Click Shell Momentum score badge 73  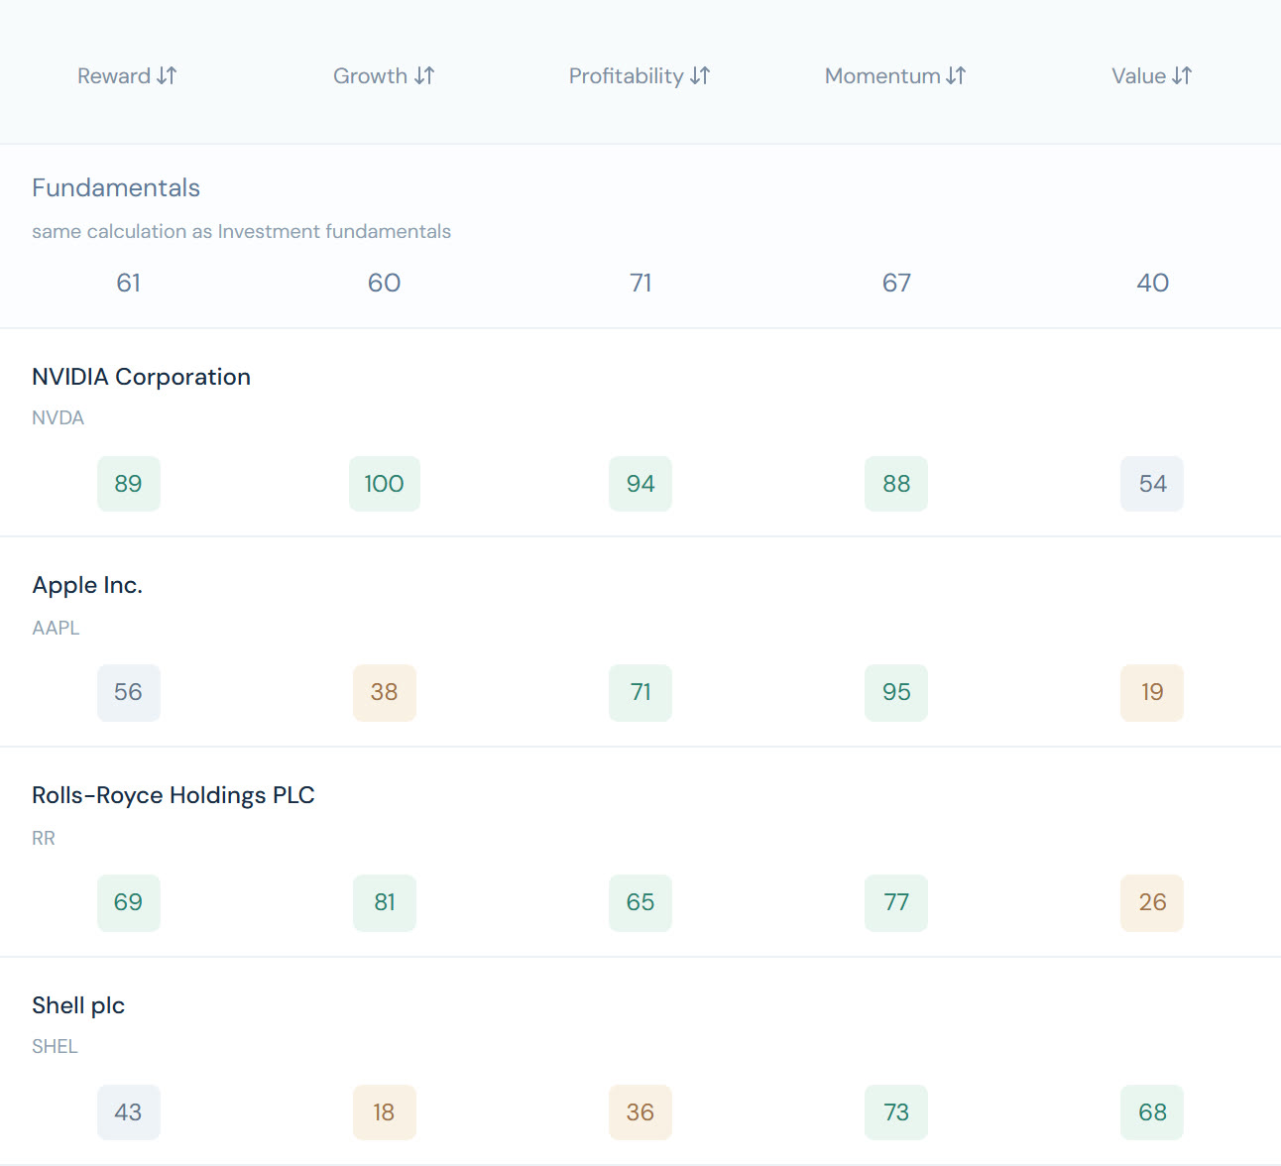896,1112
